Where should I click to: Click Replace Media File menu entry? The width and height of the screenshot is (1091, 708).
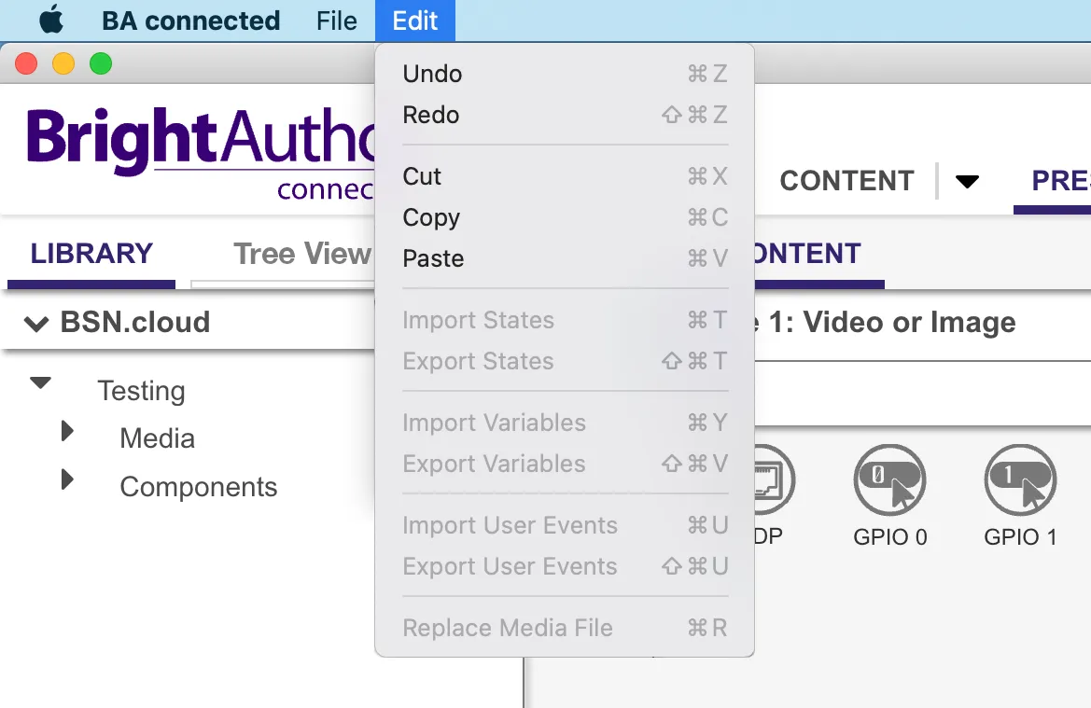pos(565,628)
